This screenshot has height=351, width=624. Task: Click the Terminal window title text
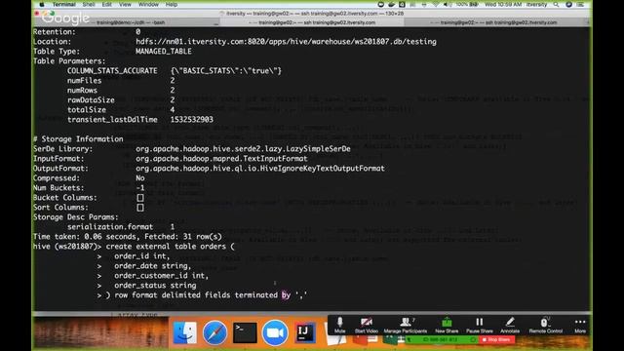click(315, 14)
